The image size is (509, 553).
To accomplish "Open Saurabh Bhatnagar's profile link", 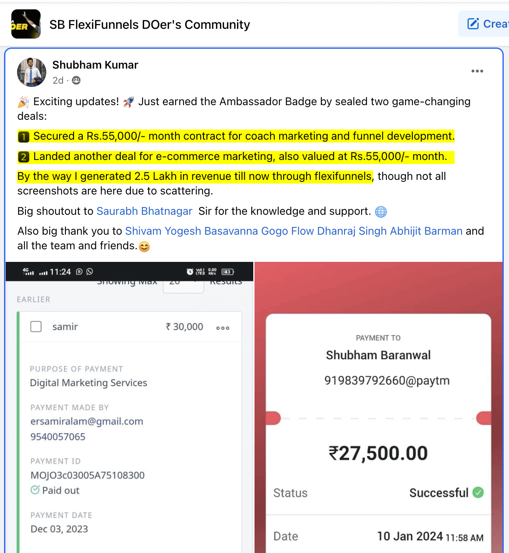I will tap(144, 211).
